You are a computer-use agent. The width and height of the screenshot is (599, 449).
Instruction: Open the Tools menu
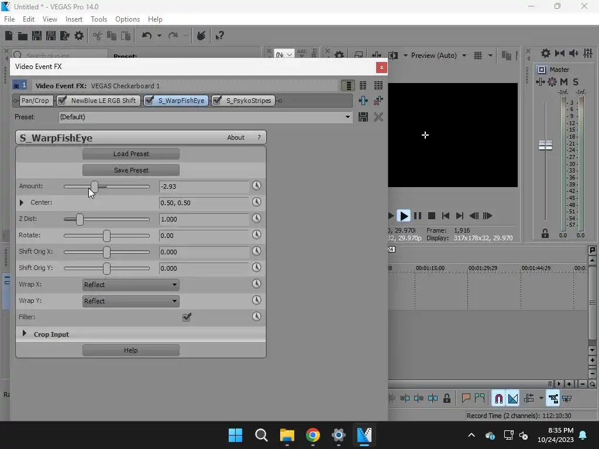[x=99, y=19]
